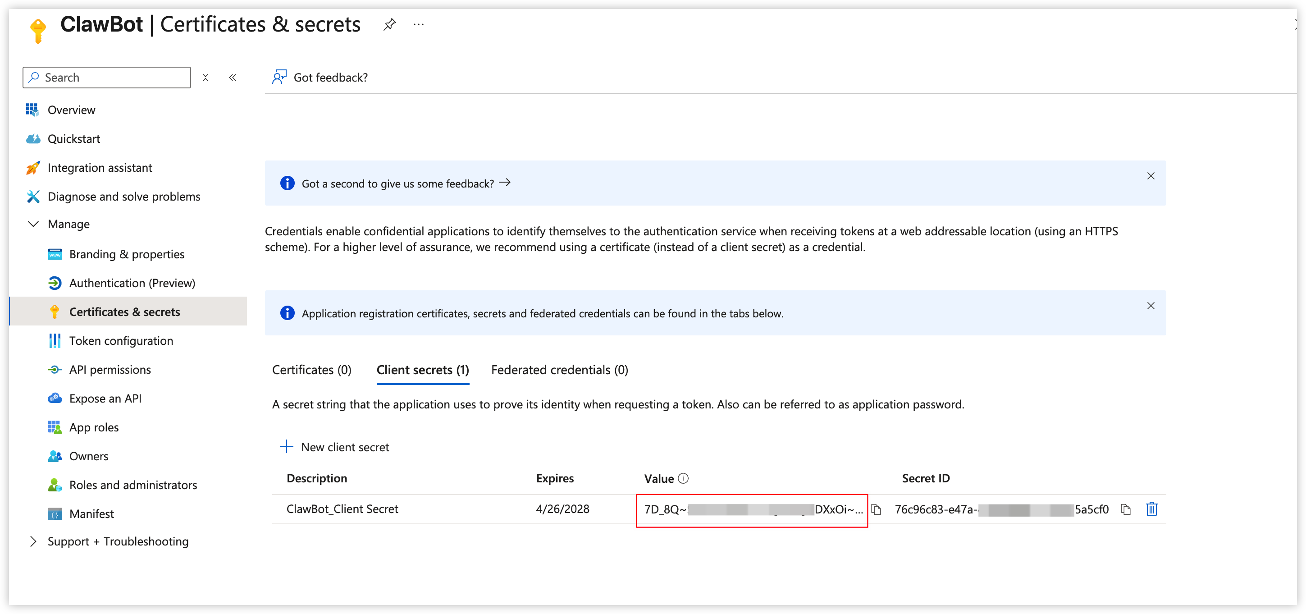Close the application registration info banner
This screenshot has height=614, width=1306.
(x=1151, y=306)
